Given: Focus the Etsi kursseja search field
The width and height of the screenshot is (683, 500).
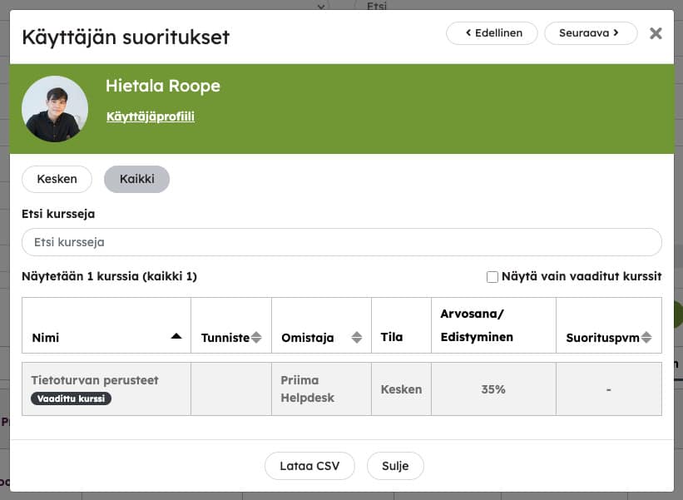Looking at the screenshot, I should tap(341, 242).
